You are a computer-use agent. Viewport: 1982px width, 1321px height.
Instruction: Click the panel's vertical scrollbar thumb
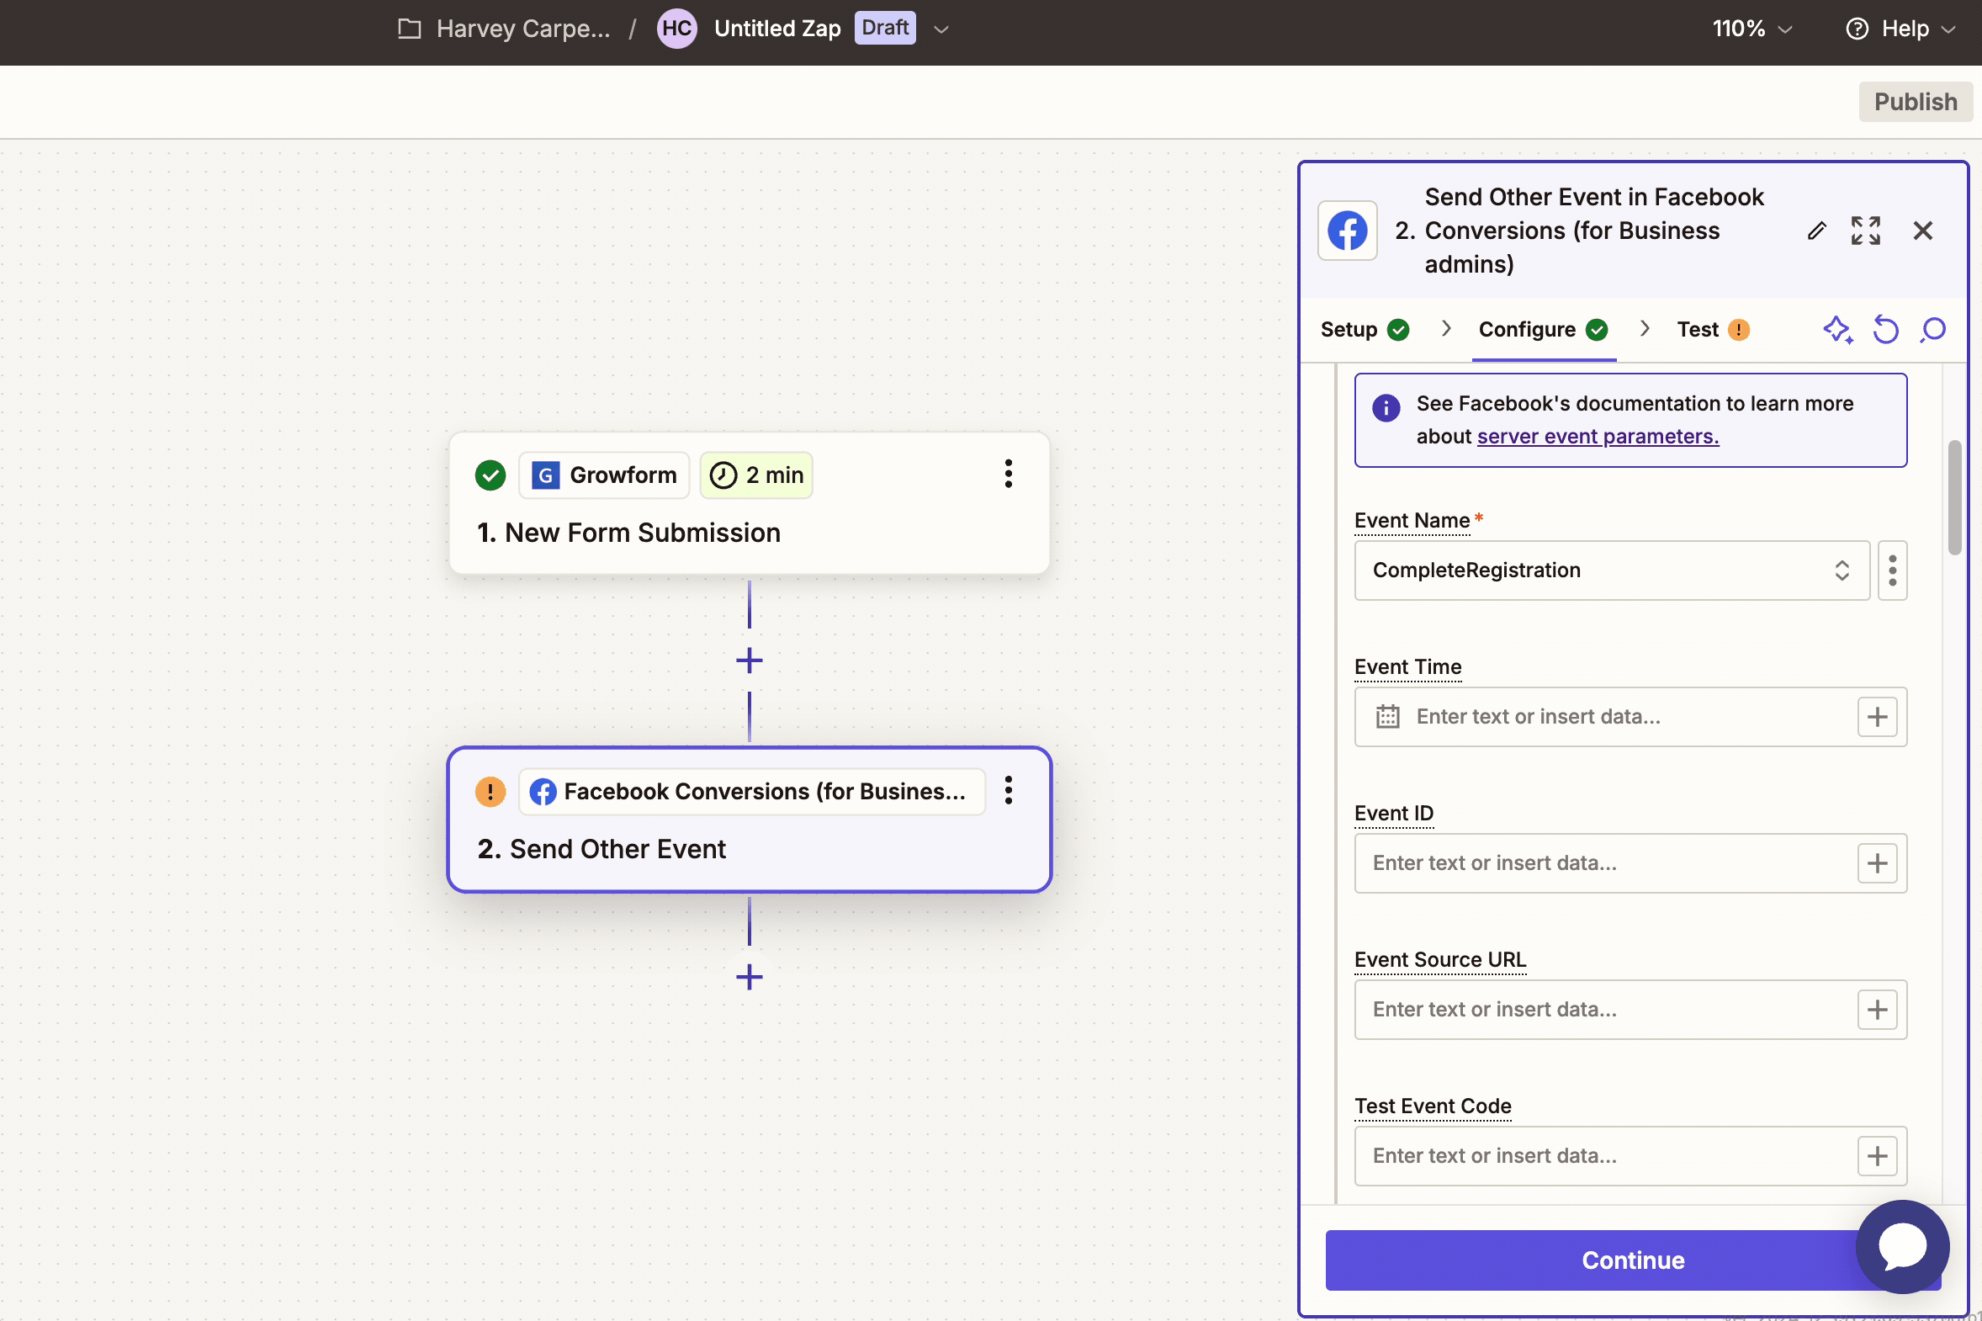point(1954,497)
